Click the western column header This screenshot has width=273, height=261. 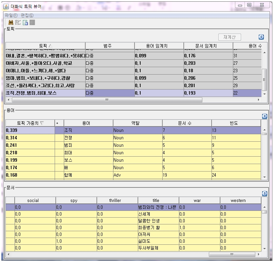pos(241,200)
